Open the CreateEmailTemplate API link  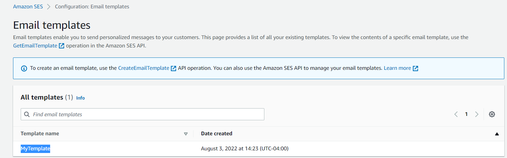(x=144, y=68)
